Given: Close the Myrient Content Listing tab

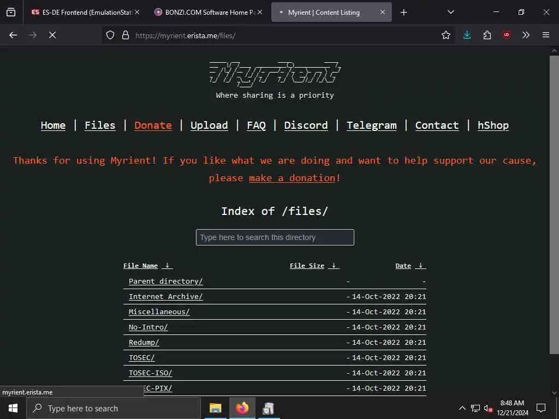Looking at the screenshot, I should point(383,12).
